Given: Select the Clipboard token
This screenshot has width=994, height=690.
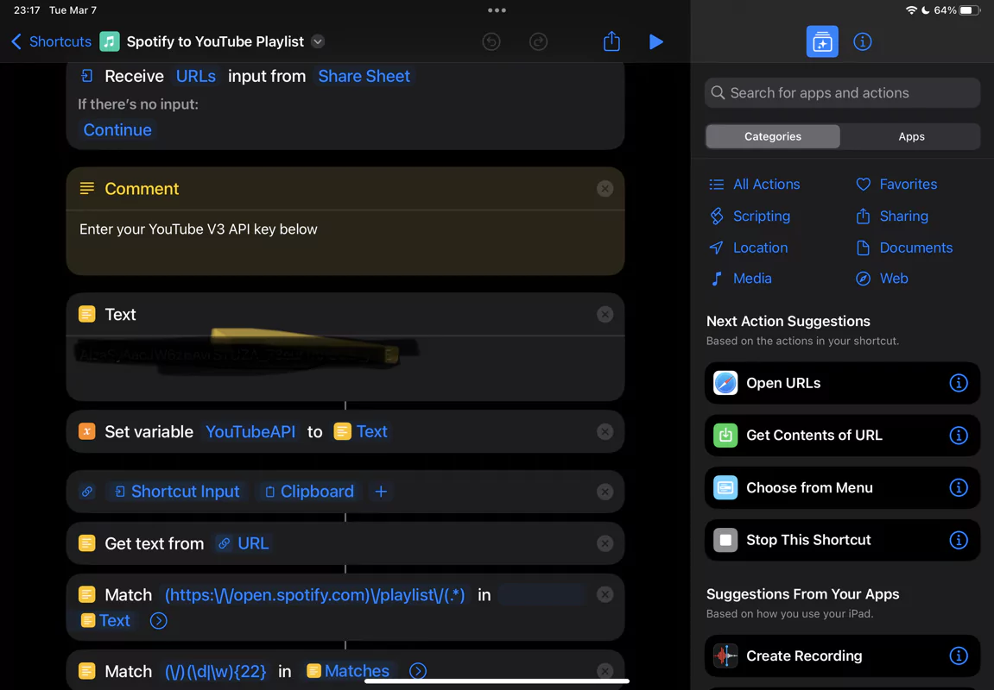Looking at the screenshot, I should pyautogui.click(x=309, y=492).
